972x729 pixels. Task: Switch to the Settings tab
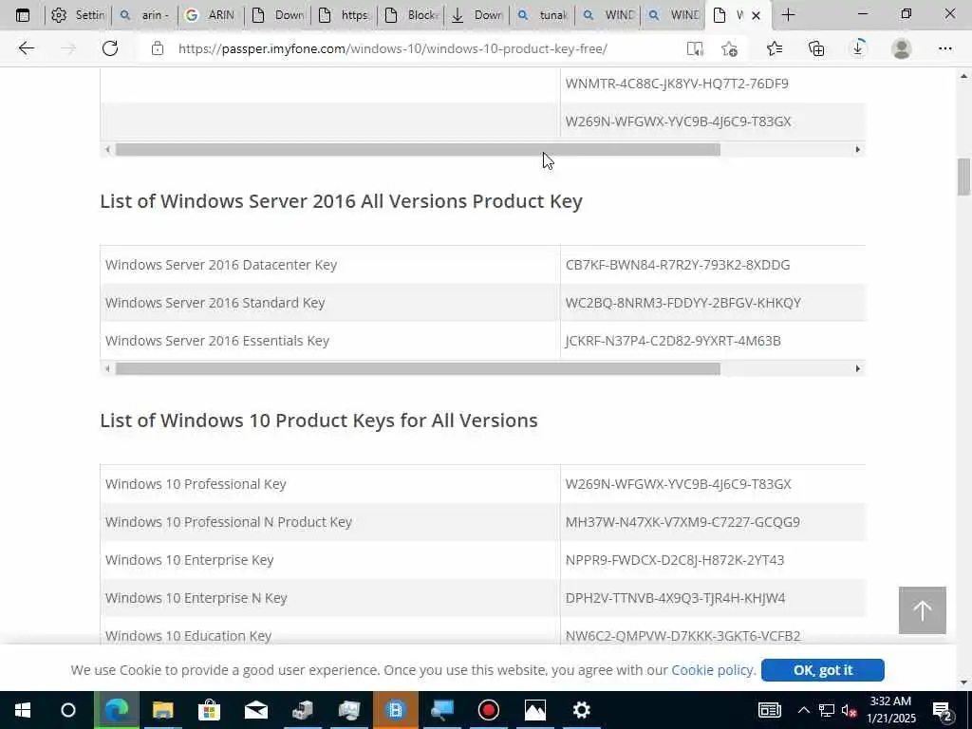[x=78, y=15]
